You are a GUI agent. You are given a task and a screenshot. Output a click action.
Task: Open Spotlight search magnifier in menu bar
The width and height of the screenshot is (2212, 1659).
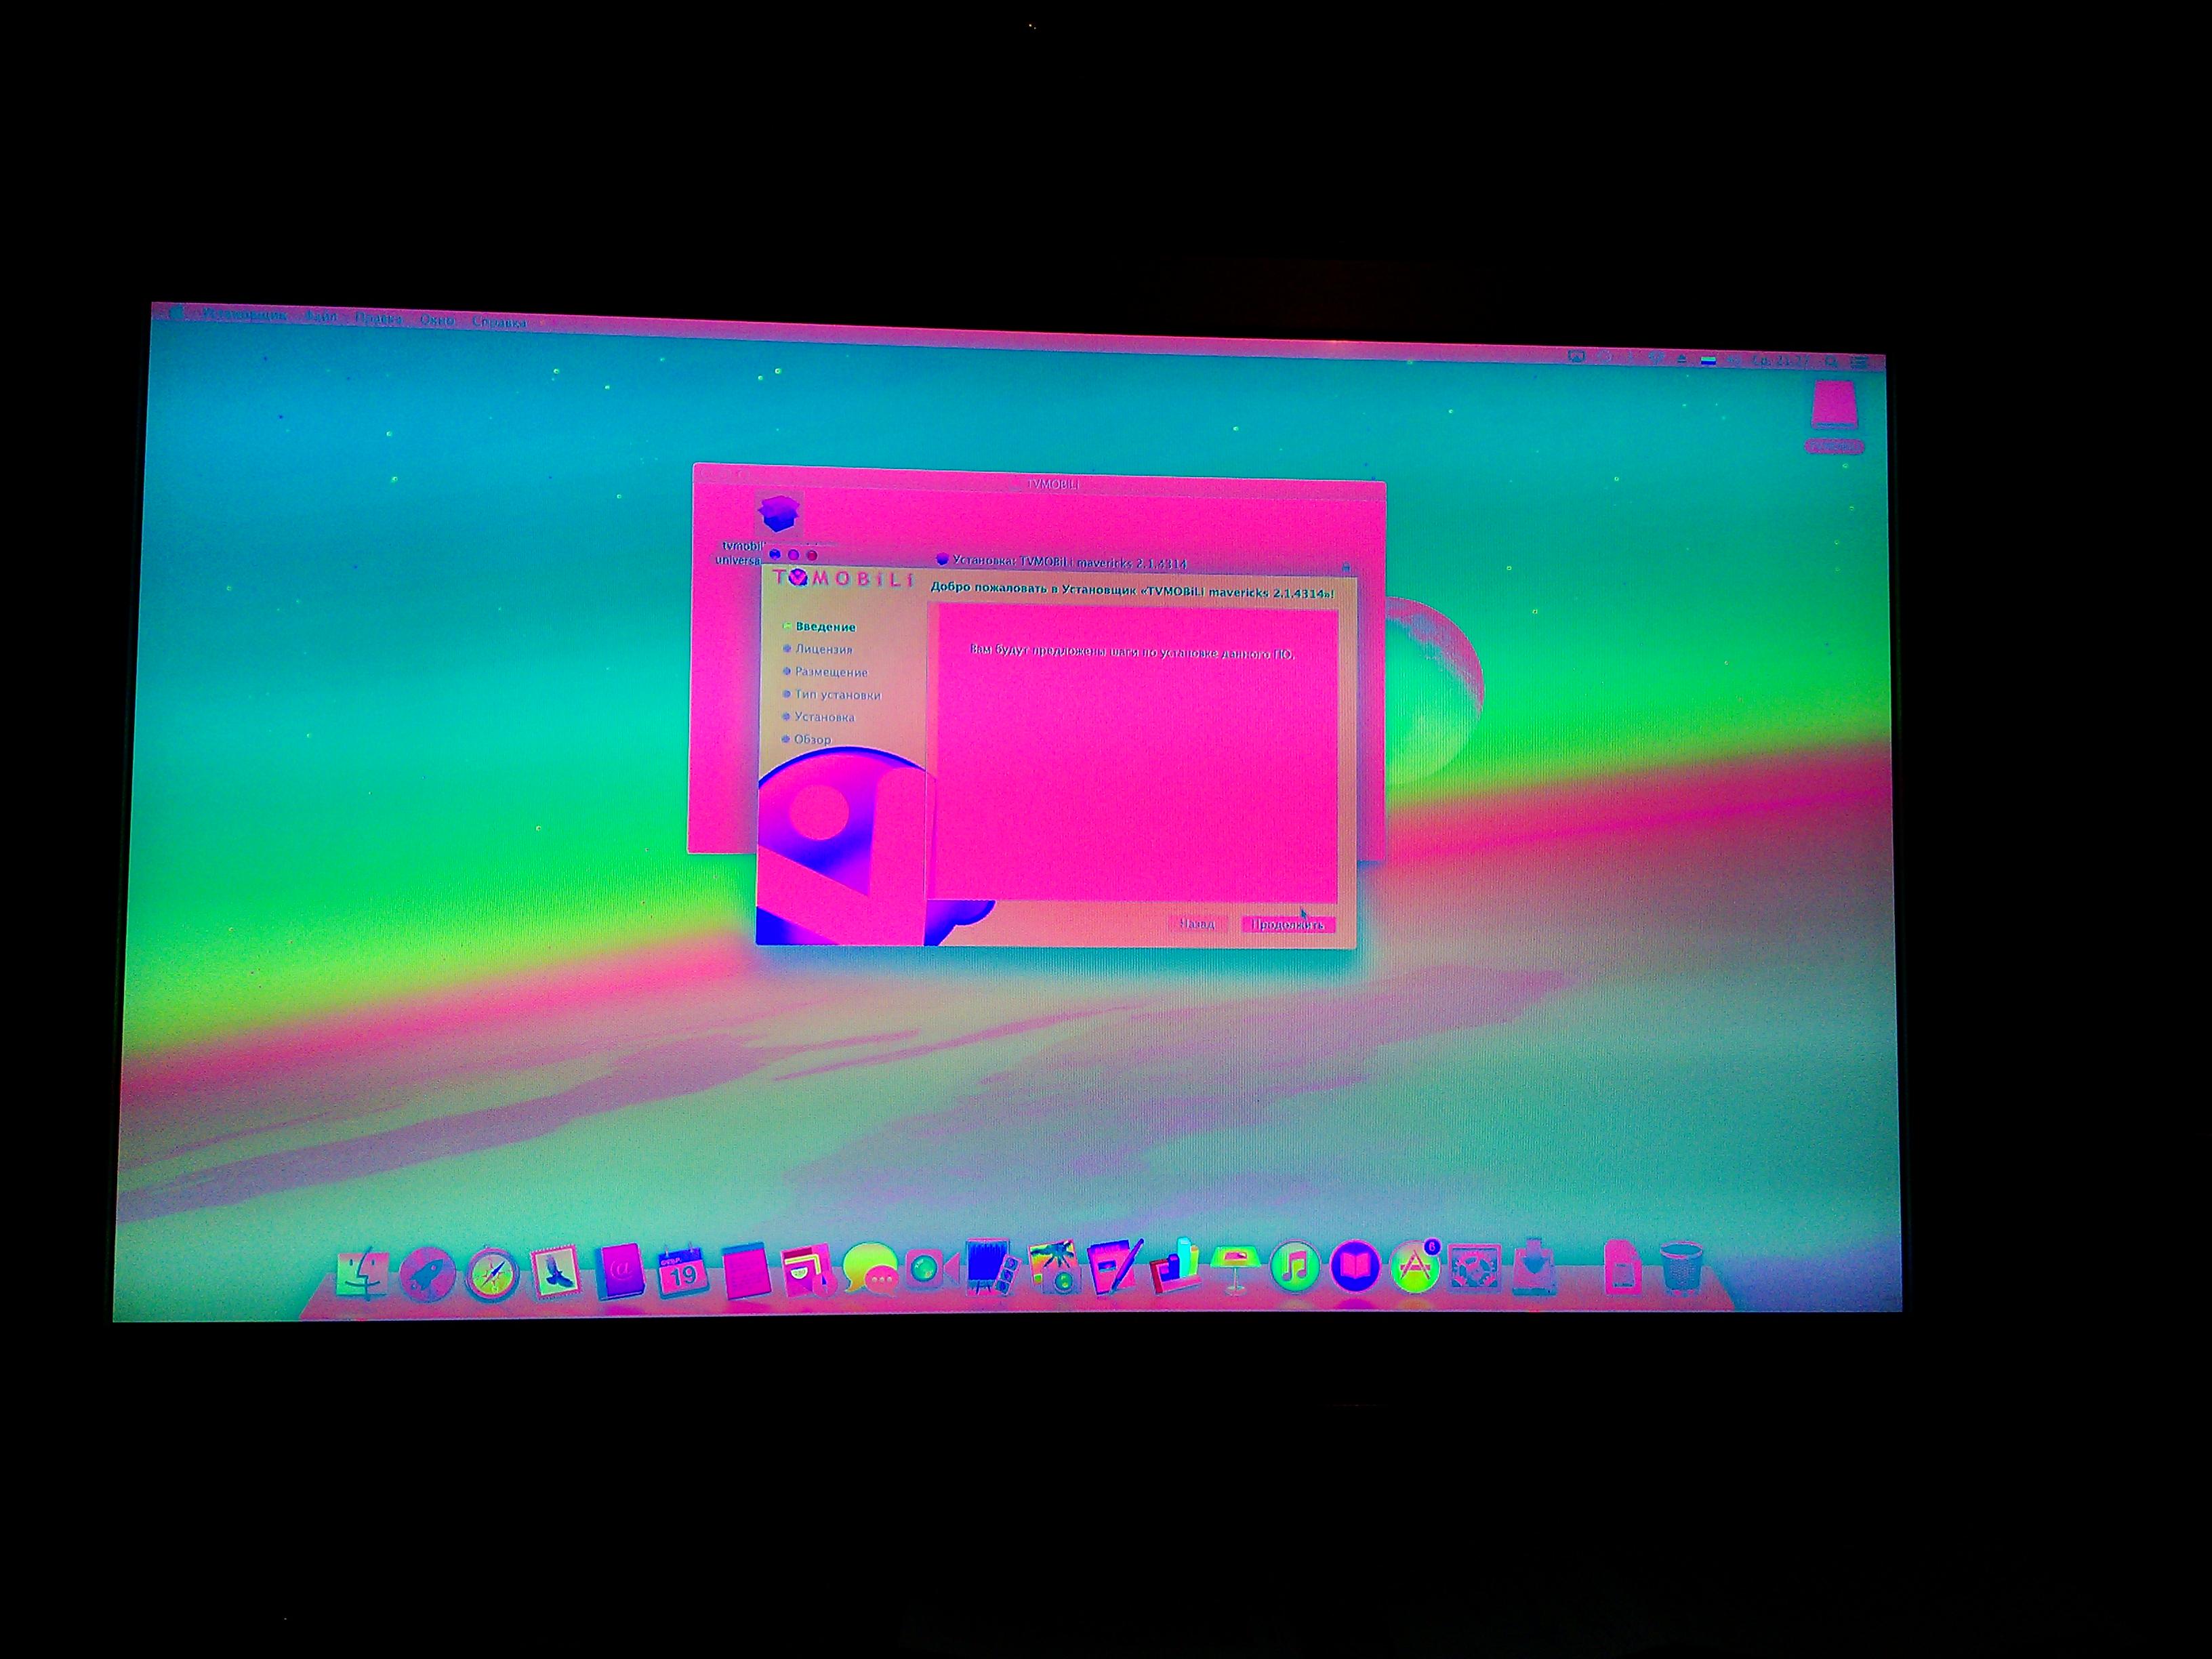coord(1831,361)
